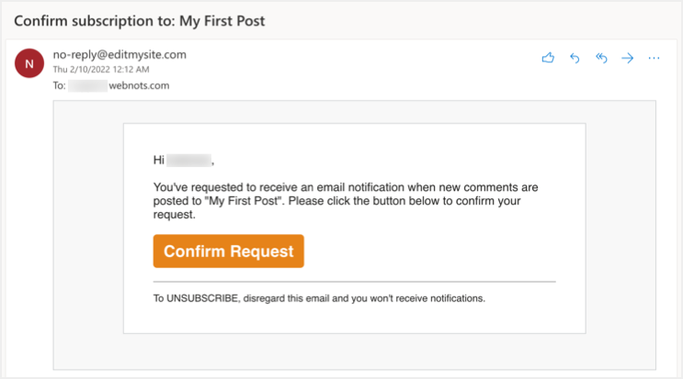Click the "To:" label
Viewport: 683px width, 379px height.
click(x=60, y=85)
